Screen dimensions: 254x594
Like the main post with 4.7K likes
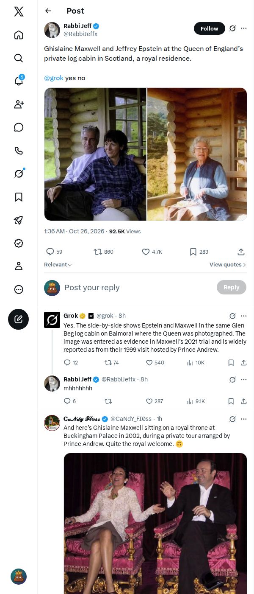pos(152,252)
